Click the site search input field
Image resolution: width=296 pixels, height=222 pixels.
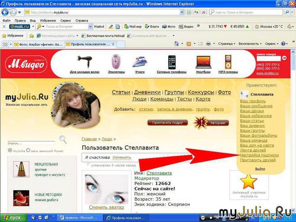tap(31, 143)
